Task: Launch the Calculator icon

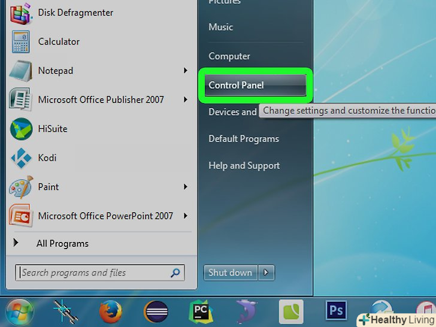Action: 21,42
